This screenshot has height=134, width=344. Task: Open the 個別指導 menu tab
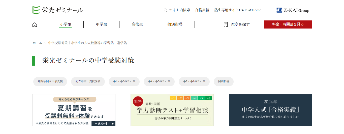175,24
